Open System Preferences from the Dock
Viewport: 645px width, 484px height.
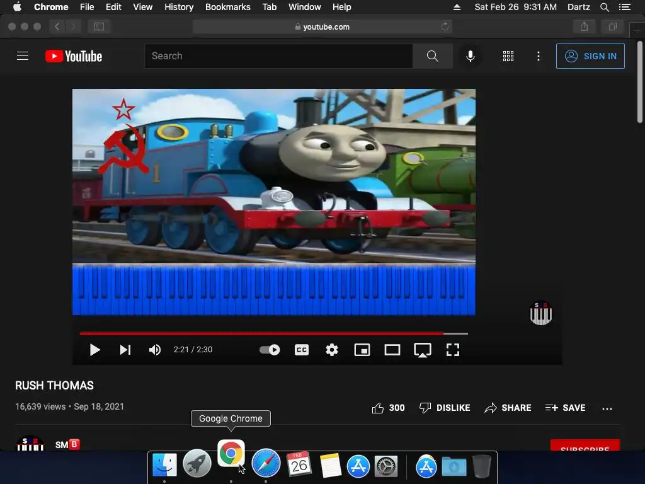click(386, 466)
